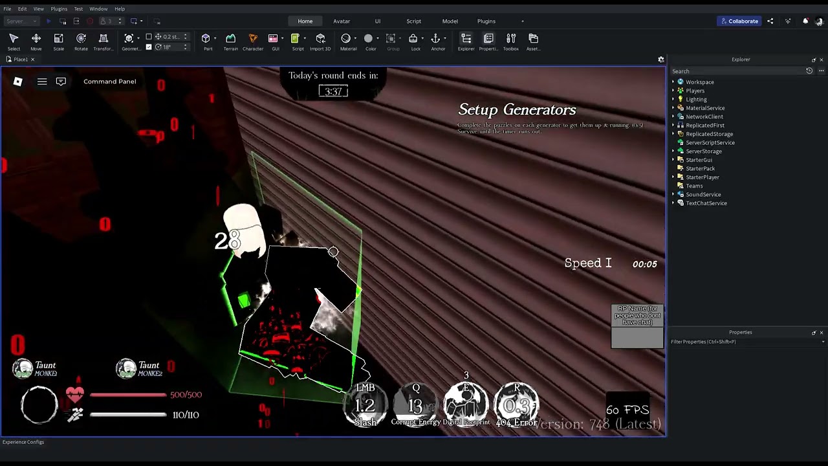828x466 pixels.
Task: Open the in-game Roblox menu icon
Action: [18, 82]
